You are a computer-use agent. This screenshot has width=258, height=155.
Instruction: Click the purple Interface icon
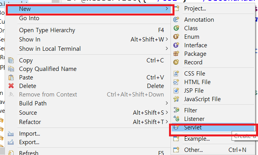tap(176, 45)
